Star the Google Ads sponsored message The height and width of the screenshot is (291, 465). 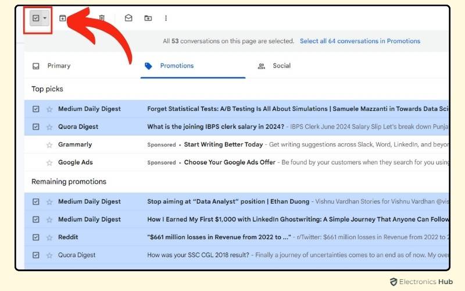[49, 162]
